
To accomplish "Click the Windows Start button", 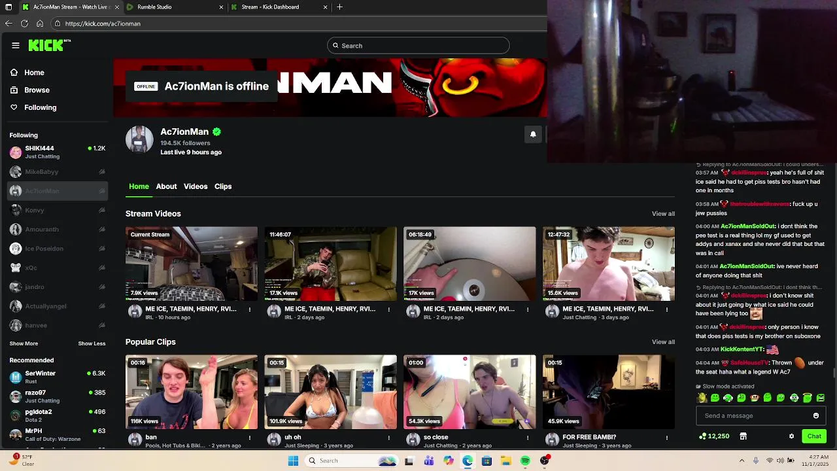I will point(294,461).
